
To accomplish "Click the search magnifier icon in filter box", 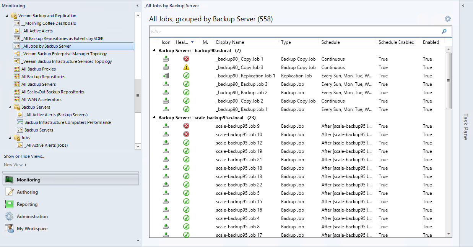I will (444, 32).
